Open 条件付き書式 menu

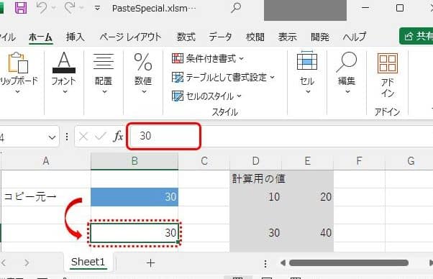(x=208, y=58)
